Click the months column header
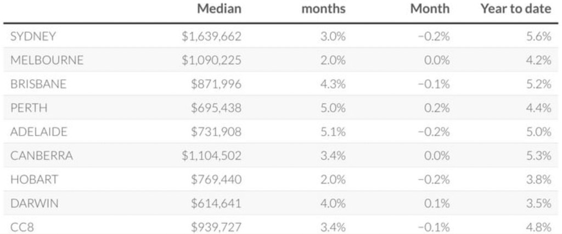This screenshot has width=562, height=234. (323, 9)
